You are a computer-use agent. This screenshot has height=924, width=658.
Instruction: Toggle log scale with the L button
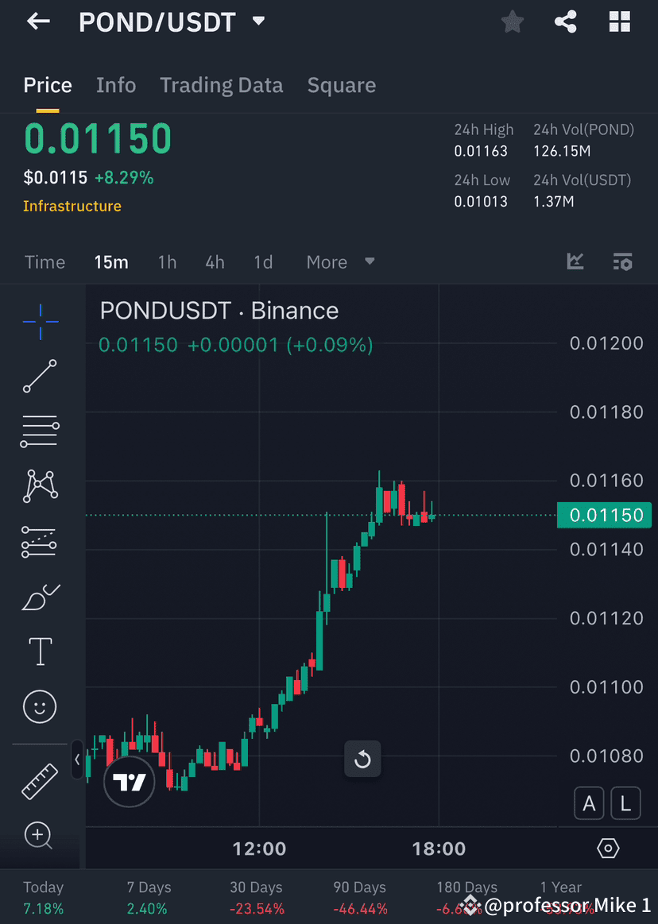(x=625, y=802)
